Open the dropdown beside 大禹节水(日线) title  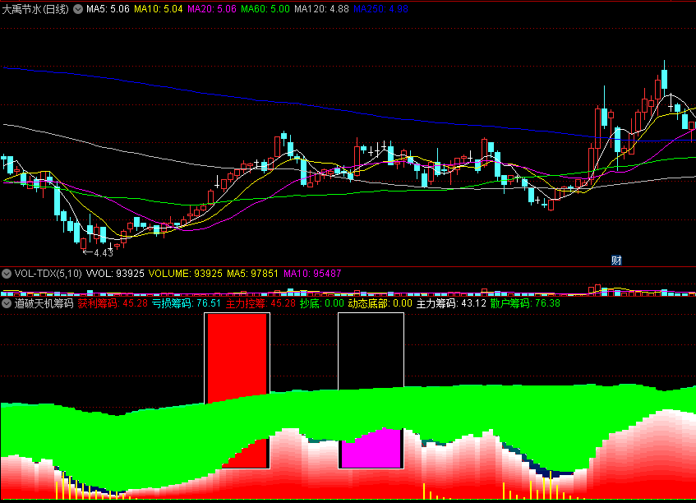pos(78,9)
